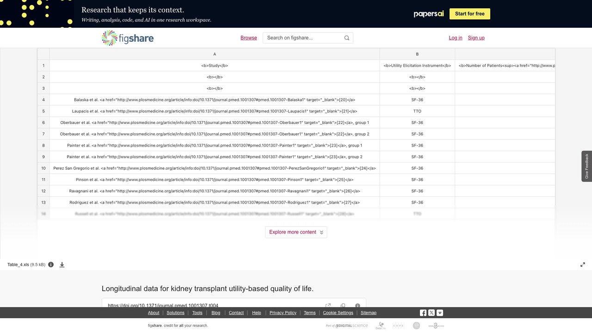Image resolution: width=592 pixels, height=333 pixels.
Task: Open Cookie Settings footer link
Action: [x=338, y=313]
